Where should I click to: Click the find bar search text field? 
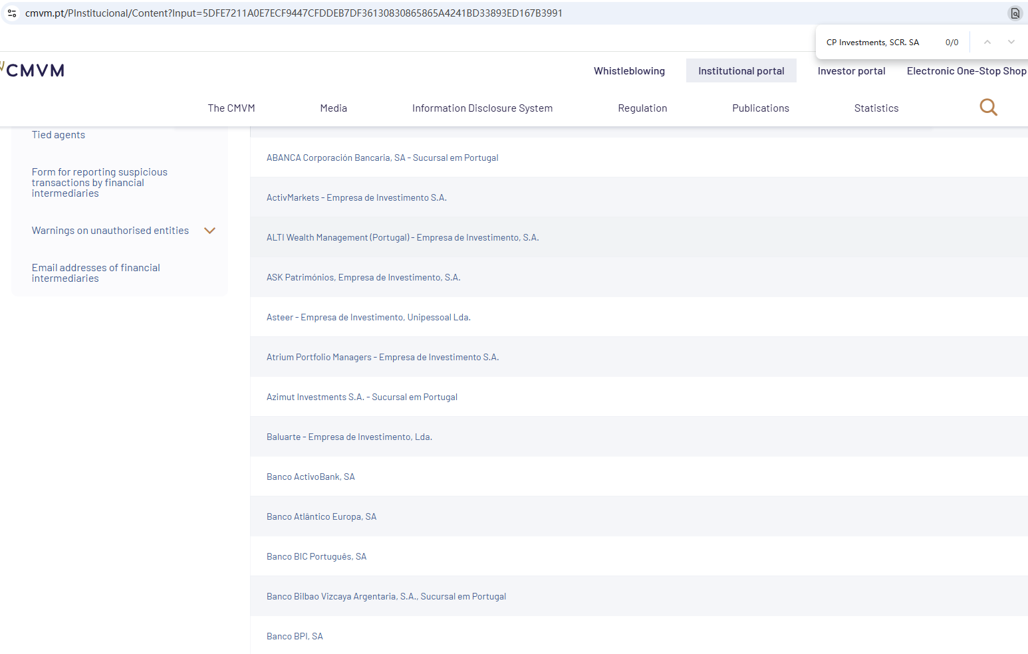pos(878,43)
